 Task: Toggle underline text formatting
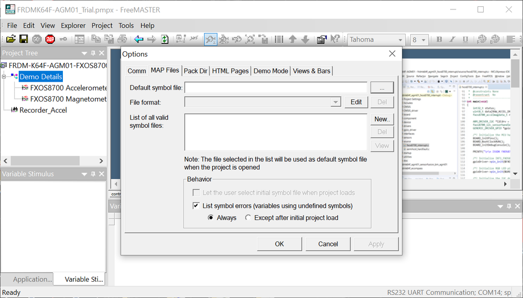[465, 39]
